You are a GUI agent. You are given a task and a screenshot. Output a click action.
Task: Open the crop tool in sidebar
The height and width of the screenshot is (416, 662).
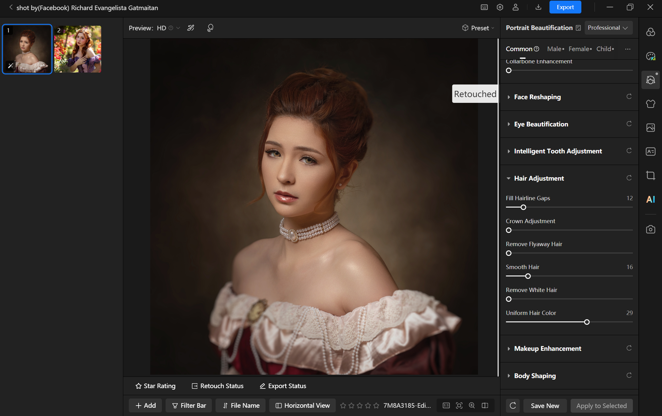tap(650, 175)
